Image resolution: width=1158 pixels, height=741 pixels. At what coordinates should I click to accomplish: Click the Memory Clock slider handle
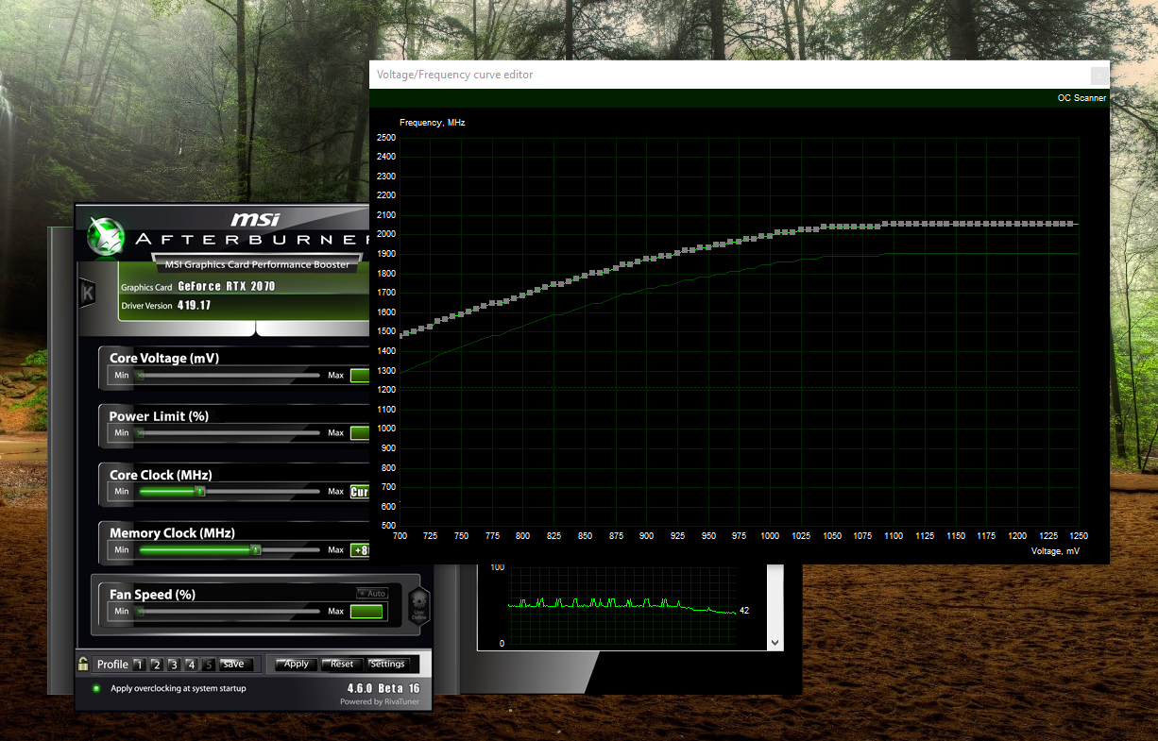[256, 549]
